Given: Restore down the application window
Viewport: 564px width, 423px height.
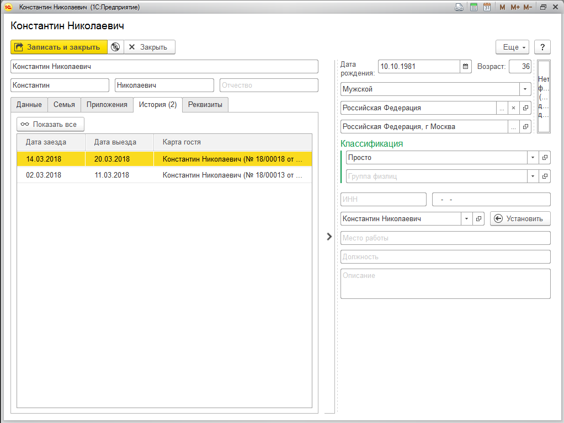Looking at the screenshot, I should [543, 7].
